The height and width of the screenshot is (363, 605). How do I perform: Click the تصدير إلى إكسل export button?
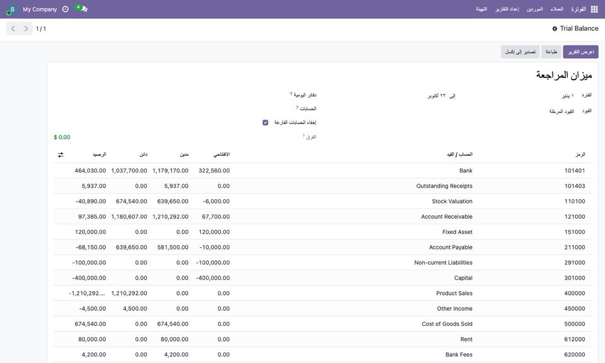click(520, 52)
